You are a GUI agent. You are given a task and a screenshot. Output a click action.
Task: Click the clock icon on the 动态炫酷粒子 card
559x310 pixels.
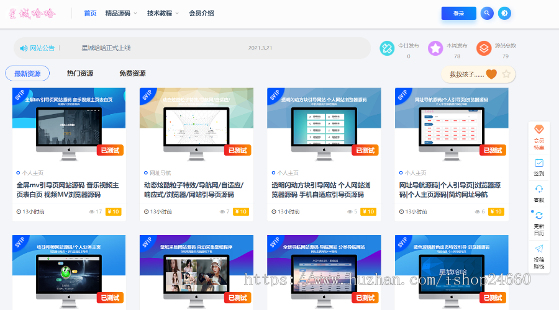tap(146, 212)
